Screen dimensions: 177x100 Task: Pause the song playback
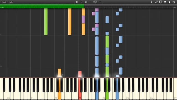pos(77,2)
